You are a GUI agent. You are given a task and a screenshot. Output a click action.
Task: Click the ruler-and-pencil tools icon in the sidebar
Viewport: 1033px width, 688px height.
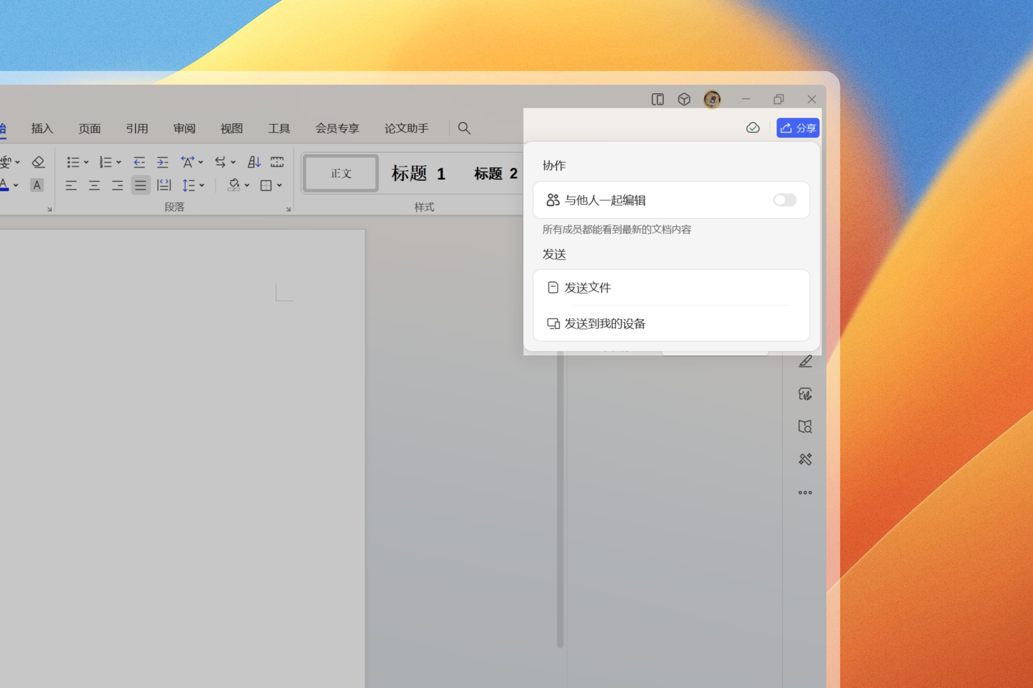(805, 459)
